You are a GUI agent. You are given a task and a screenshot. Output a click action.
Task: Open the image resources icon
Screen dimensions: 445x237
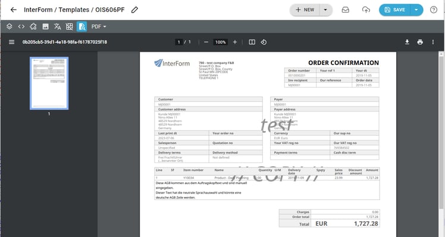click(x=45, y=26)
